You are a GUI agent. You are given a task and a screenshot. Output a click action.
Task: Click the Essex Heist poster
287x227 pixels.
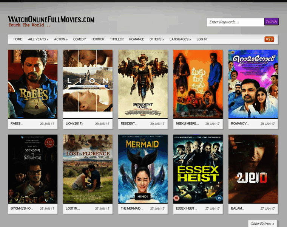point(198,169)
